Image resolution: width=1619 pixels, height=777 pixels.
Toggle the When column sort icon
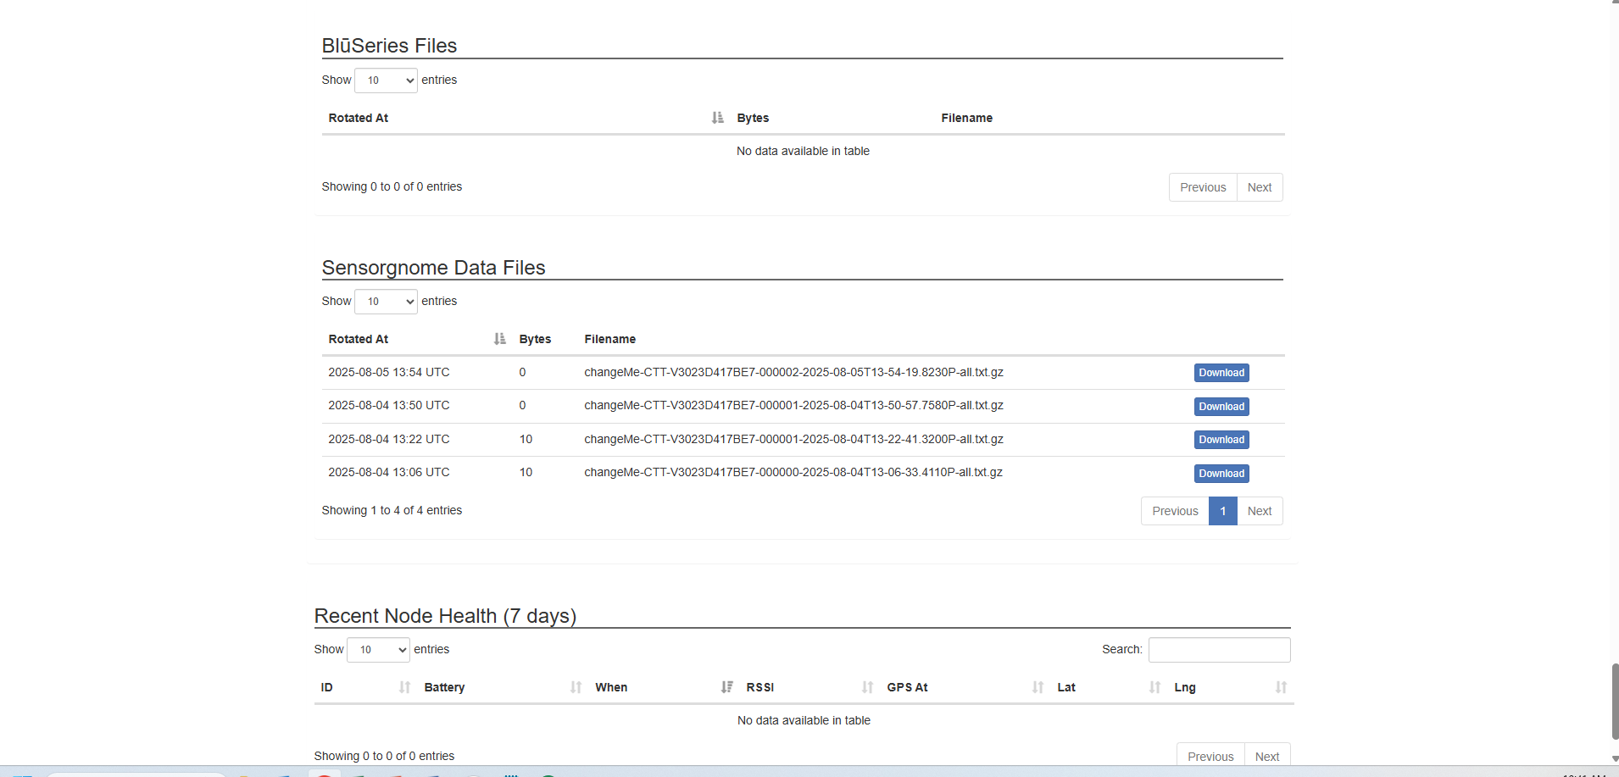pos(726,687)
